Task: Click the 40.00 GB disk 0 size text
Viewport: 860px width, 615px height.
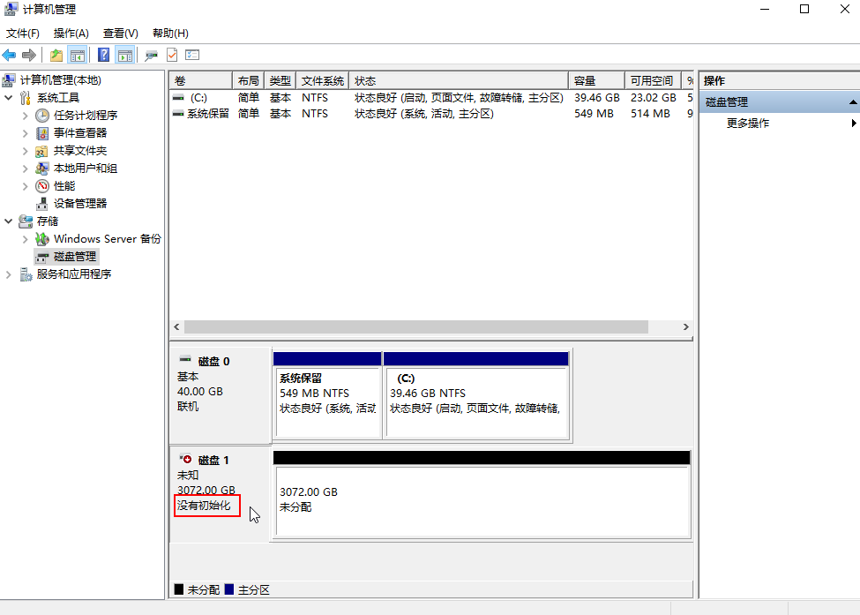Action: pyautogui.click(x=200, y=392)
